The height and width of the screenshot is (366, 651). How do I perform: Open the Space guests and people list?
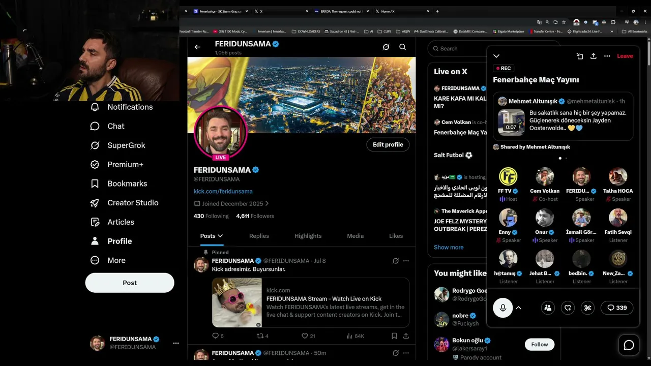(548, 308)
